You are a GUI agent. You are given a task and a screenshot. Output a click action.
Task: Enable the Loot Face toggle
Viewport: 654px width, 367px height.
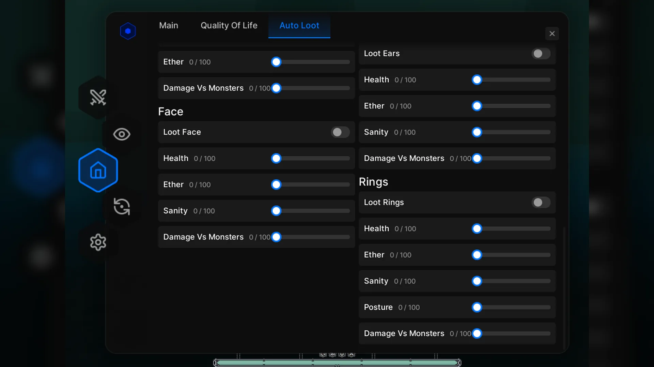[x=340, y=132]
